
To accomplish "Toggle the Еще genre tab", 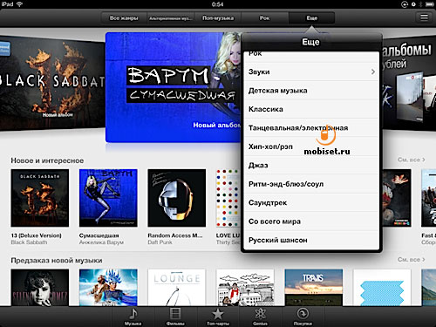I will pos(311,18).
